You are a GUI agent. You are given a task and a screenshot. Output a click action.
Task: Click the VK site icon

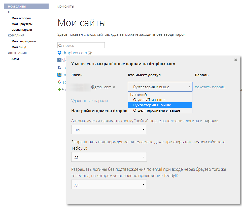point(59,60)
